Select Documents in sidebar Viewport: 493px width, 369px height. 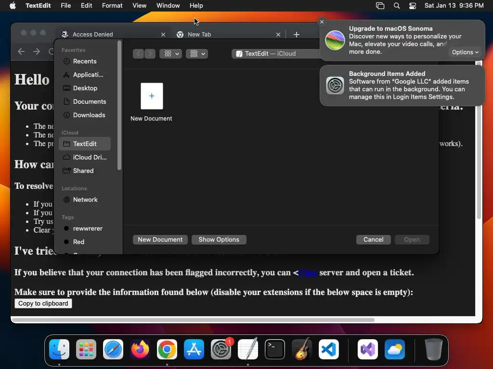[85, 102]
